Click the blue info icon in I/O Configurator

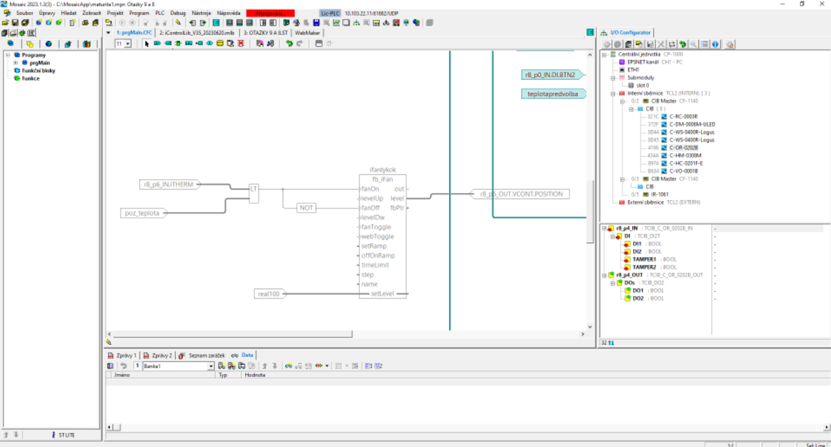715,44
